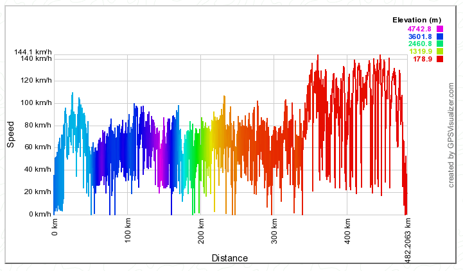Select the 2460.8 legend value text
This screenshot has width=463, height=271.
click(x=419, y=44)
